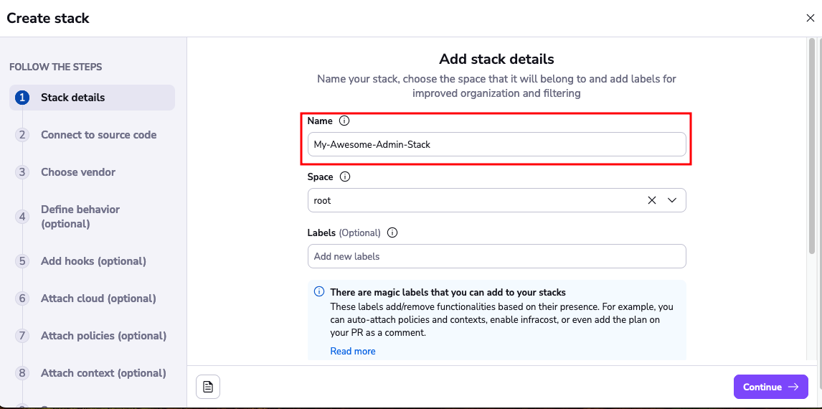This screenshot has width=822, height=409.
Task: Click the Name field info icon
Action: 344,121
